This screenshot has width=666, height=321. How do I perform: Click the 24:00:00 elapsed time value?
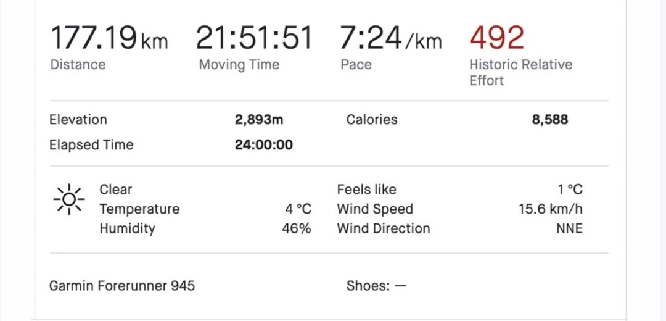tap(264, 145)
